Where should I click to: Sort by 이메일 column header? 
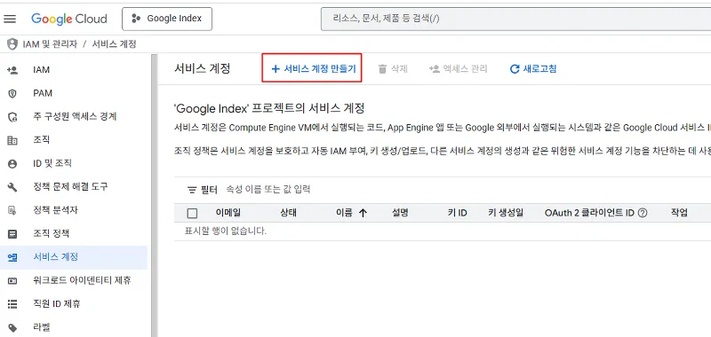(228, 213)
